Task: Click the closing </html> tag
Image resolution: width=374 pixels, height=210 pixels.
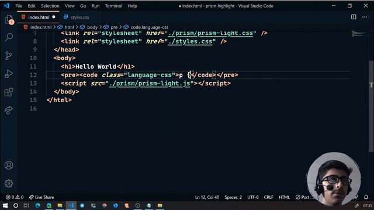Action: point(59,100)
